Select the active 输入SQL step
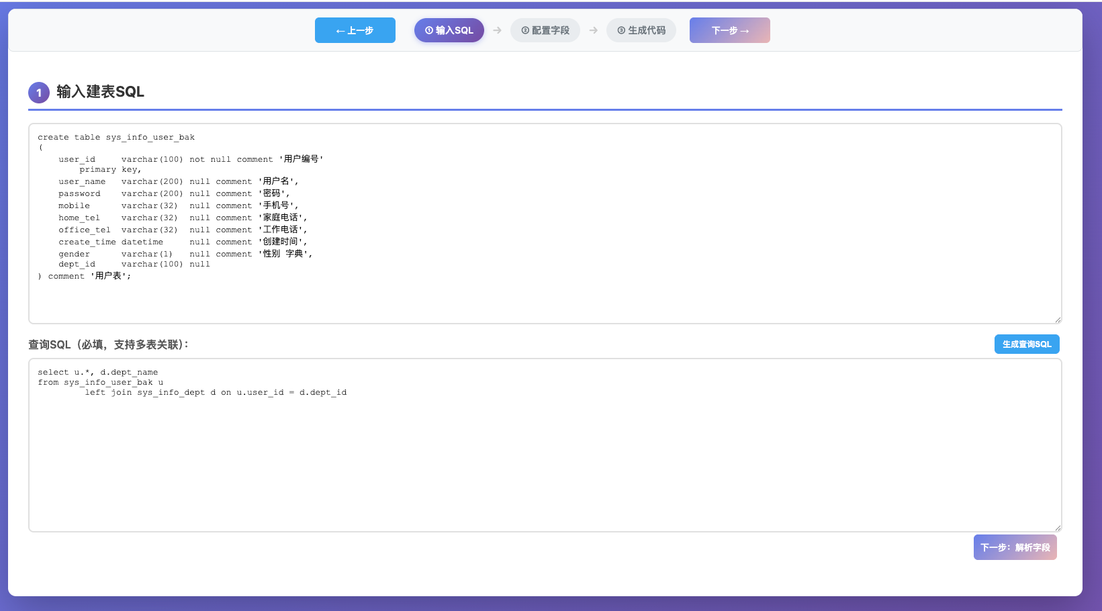The width and height of the screenshot is (1102, 611). 449,30
